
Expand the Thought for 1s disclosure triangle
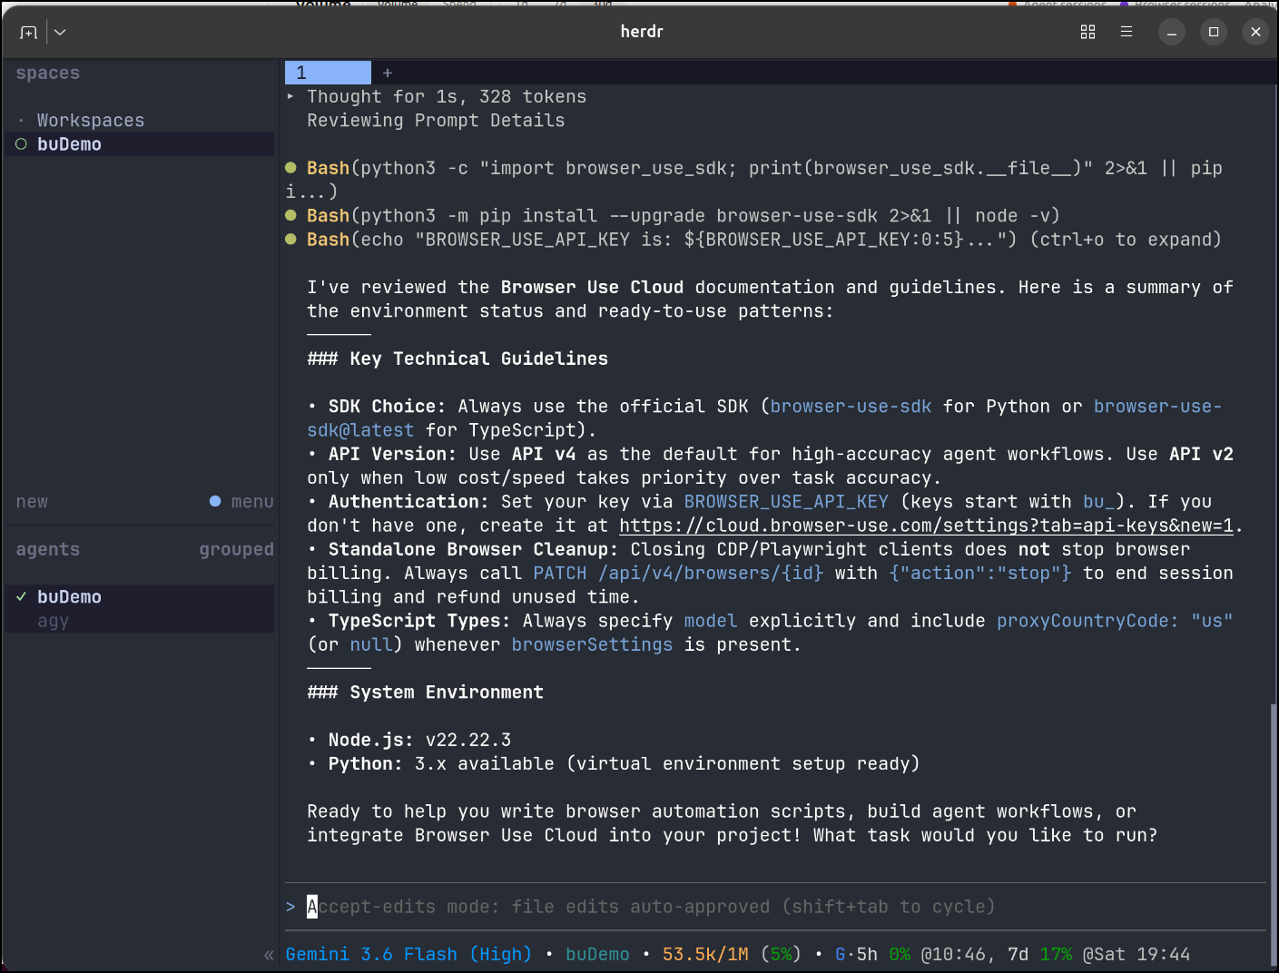tap(290, 96)
